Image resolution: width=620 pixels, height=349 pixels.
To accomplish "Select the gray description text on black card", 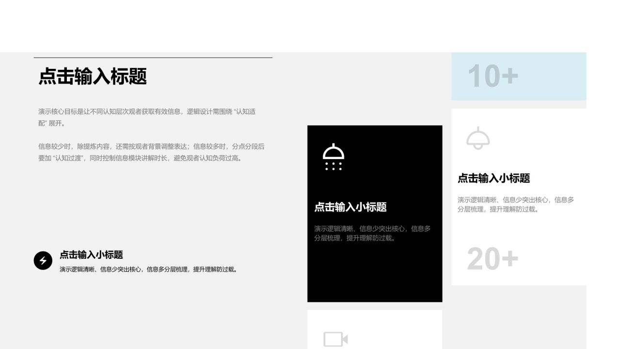I will 372,233.
